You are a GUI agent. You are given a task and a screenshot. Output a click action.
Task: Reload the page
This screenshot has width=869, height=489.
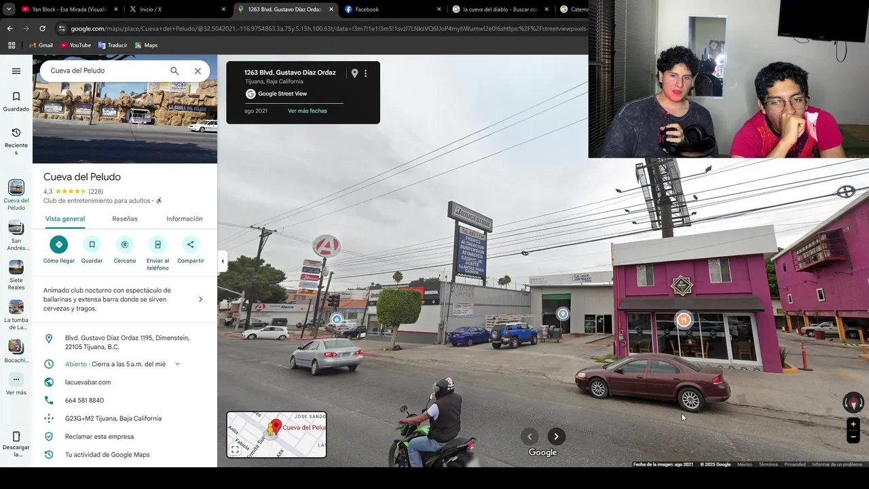tap(42, 29)
